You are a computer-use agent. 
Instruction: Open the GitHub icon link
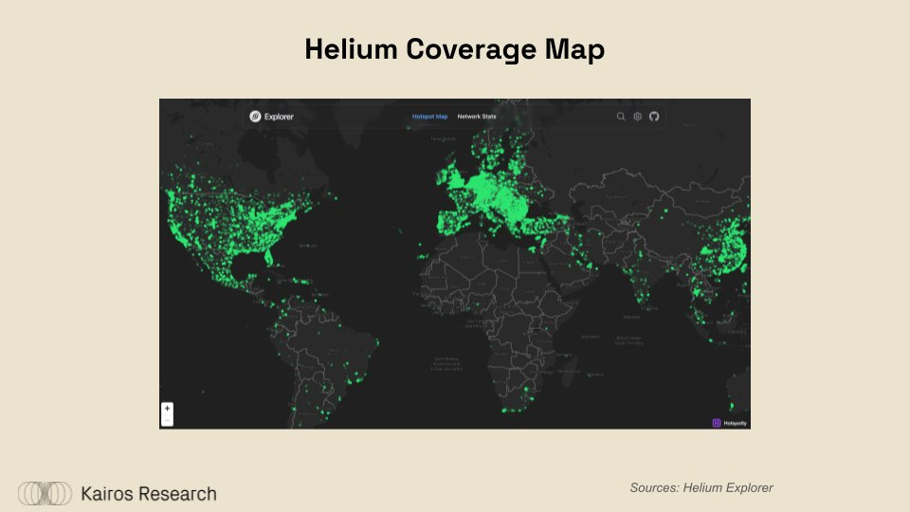coord(654,116)
